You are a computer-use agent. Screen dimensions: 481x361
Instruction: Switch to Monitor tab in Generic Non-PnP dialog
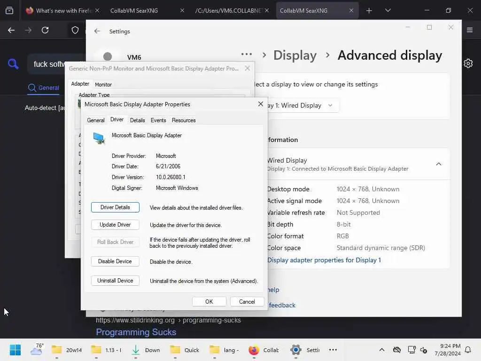pos(103,85)
